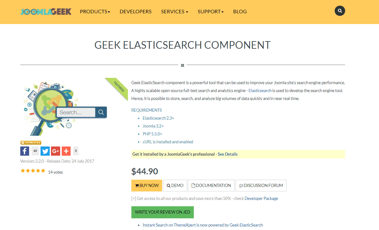Screen dimensions: 379x230
Task: Open the BLOG menu item
Action: click(x=240, y=11)
